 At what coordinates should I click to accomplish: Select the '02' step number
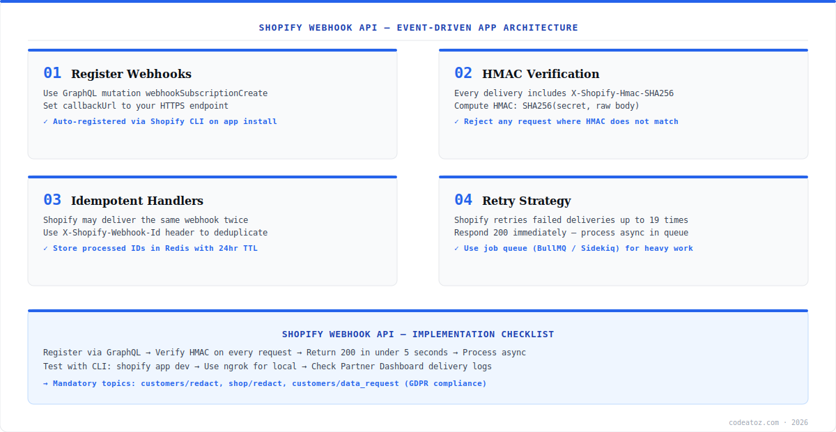pos(463,73)
